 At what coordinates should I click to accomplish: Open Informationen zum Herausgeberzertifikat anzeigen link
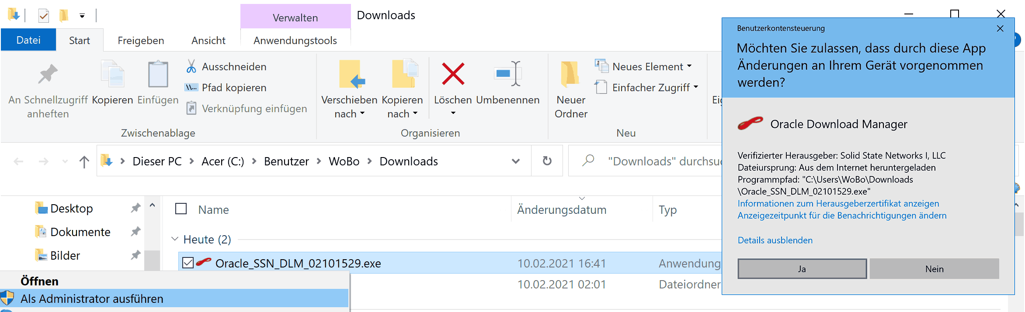pos(838,203)
